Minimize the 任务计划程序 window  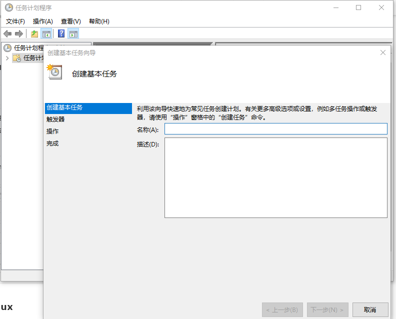(336, 7)
